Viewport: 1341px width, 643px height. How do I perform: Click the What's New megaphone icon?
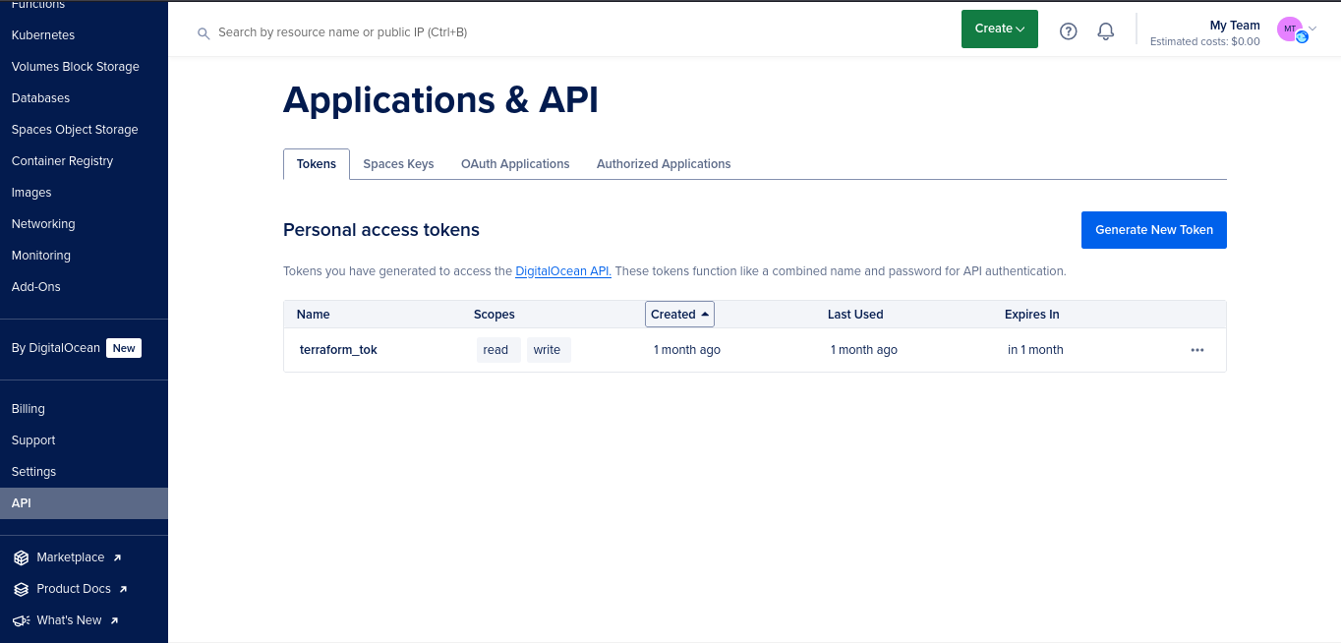pyautogui.click(x=22, y=620)
